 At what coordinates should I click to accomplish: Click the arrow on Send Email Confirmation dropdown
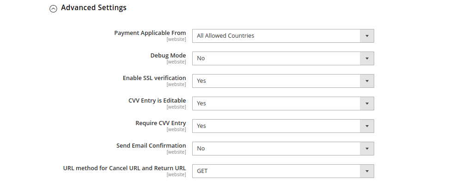click(x=367, y=149)
